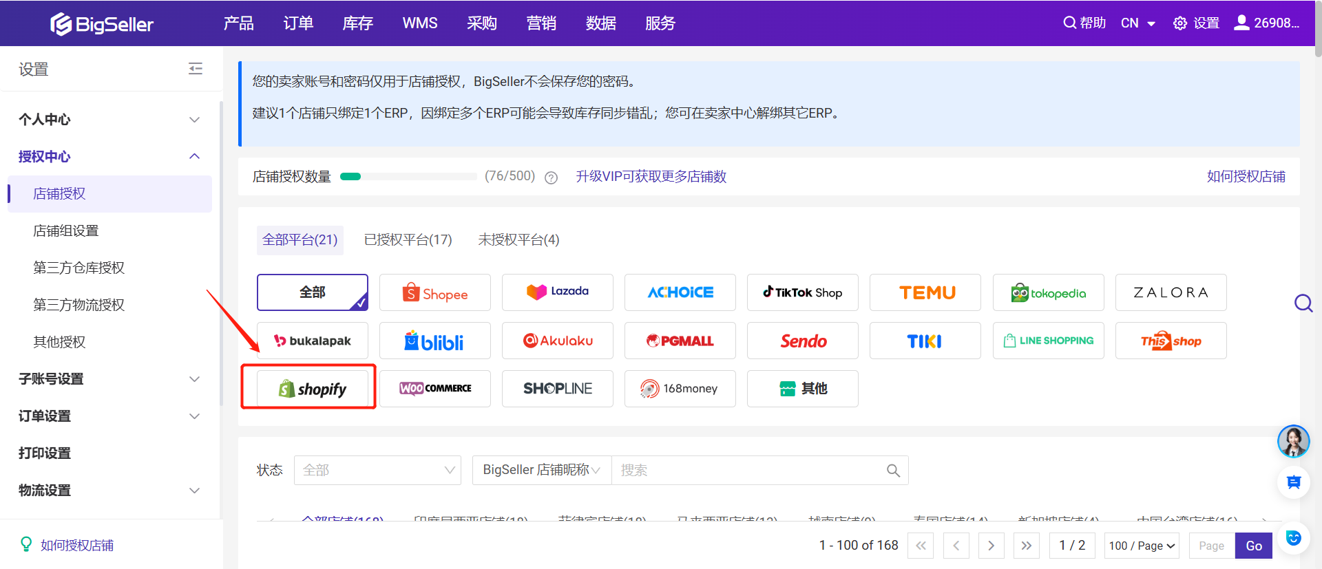Open the 状态 status dropdown

pyautogui.click(x=377, y=471)
